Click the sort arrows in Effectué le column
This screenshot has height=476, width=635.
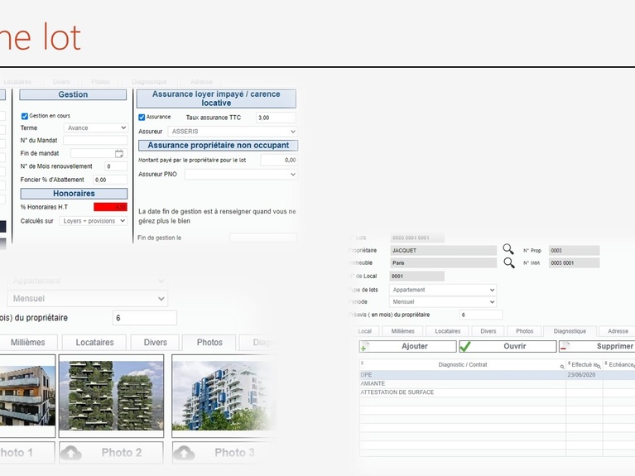(569, 363)
